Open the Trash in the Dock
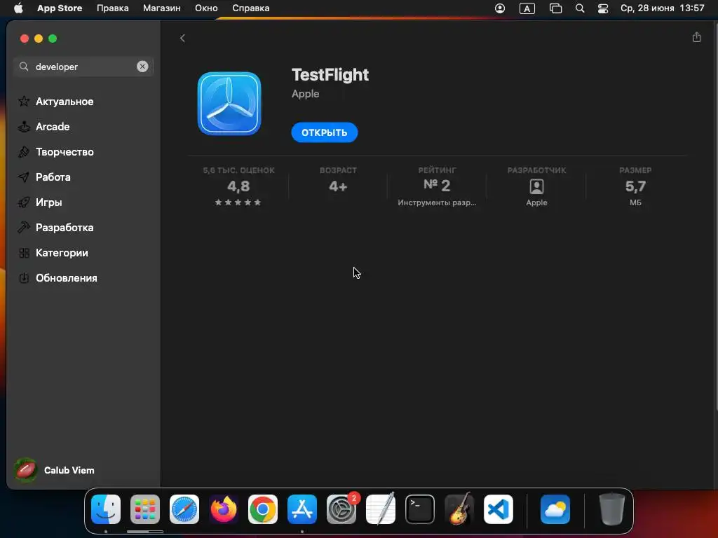The image size is (718, 538). (x=611, y=509)
